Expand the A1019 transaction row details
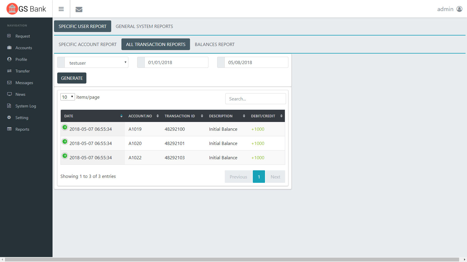 pyautogui.click(x=65, y=127)
